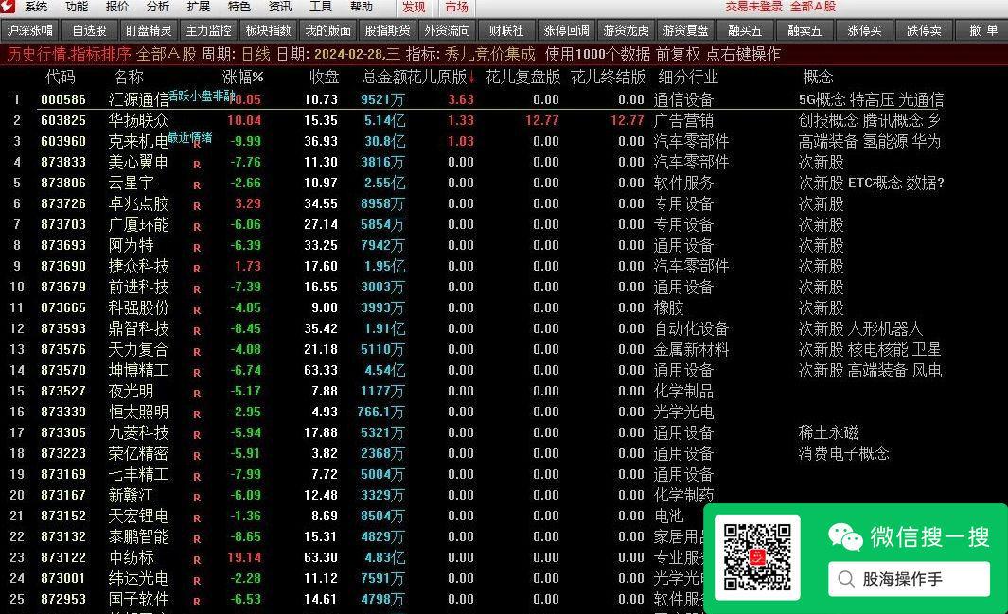Click the 活跃小盘非融 tag label
Screen dimensions: 1008x614
(202, 96)
